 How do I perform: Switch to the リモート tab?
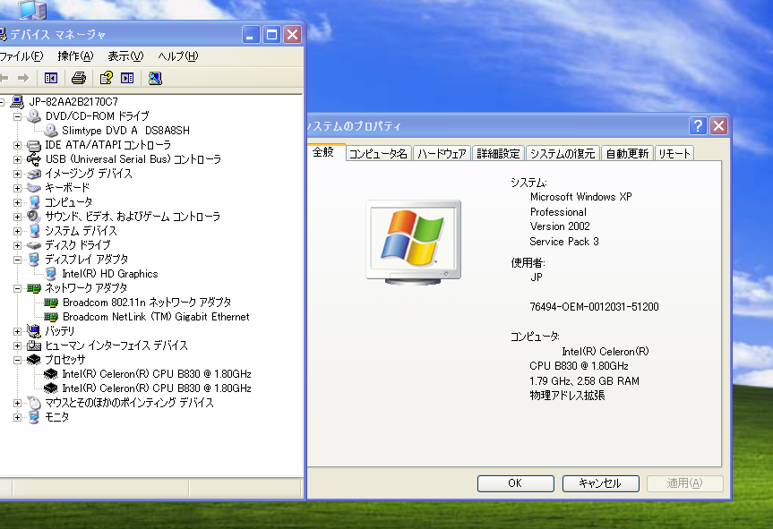674,154
